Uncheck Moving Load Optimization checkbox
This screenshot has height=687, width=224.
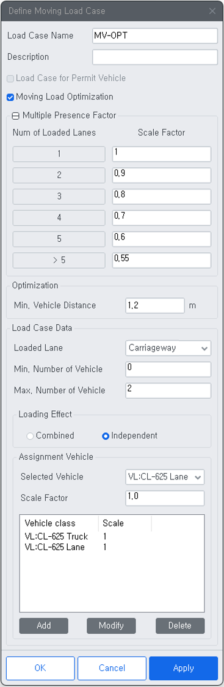click(x=10, y=97)
